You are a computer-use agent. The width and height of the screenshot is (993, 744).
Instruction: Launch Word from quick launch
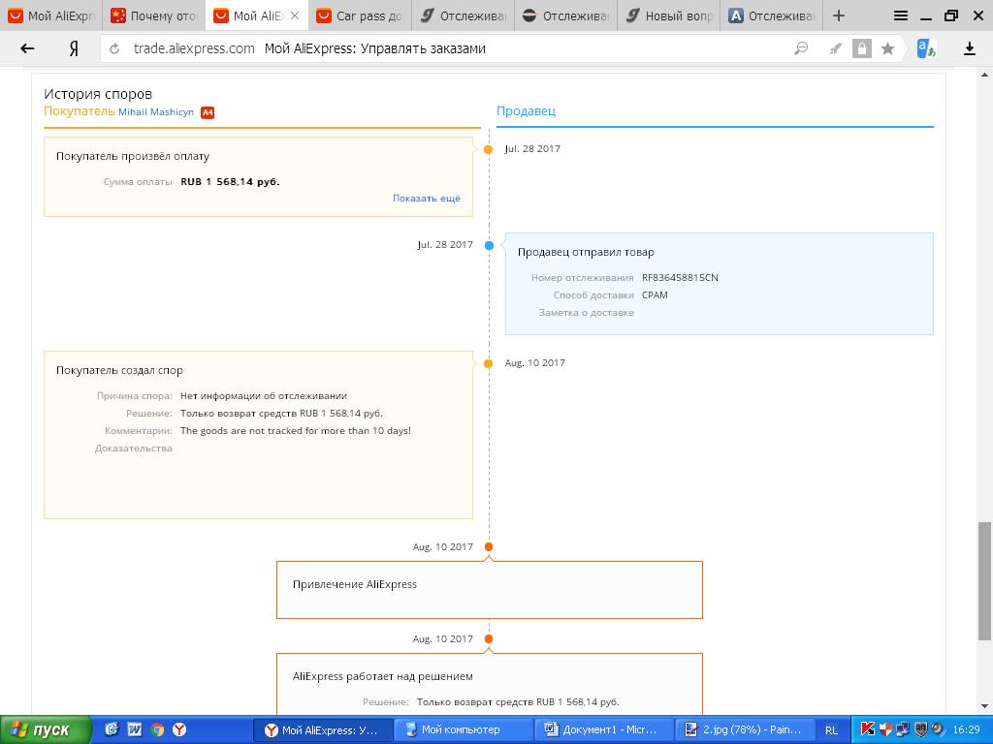click(134, 729)
